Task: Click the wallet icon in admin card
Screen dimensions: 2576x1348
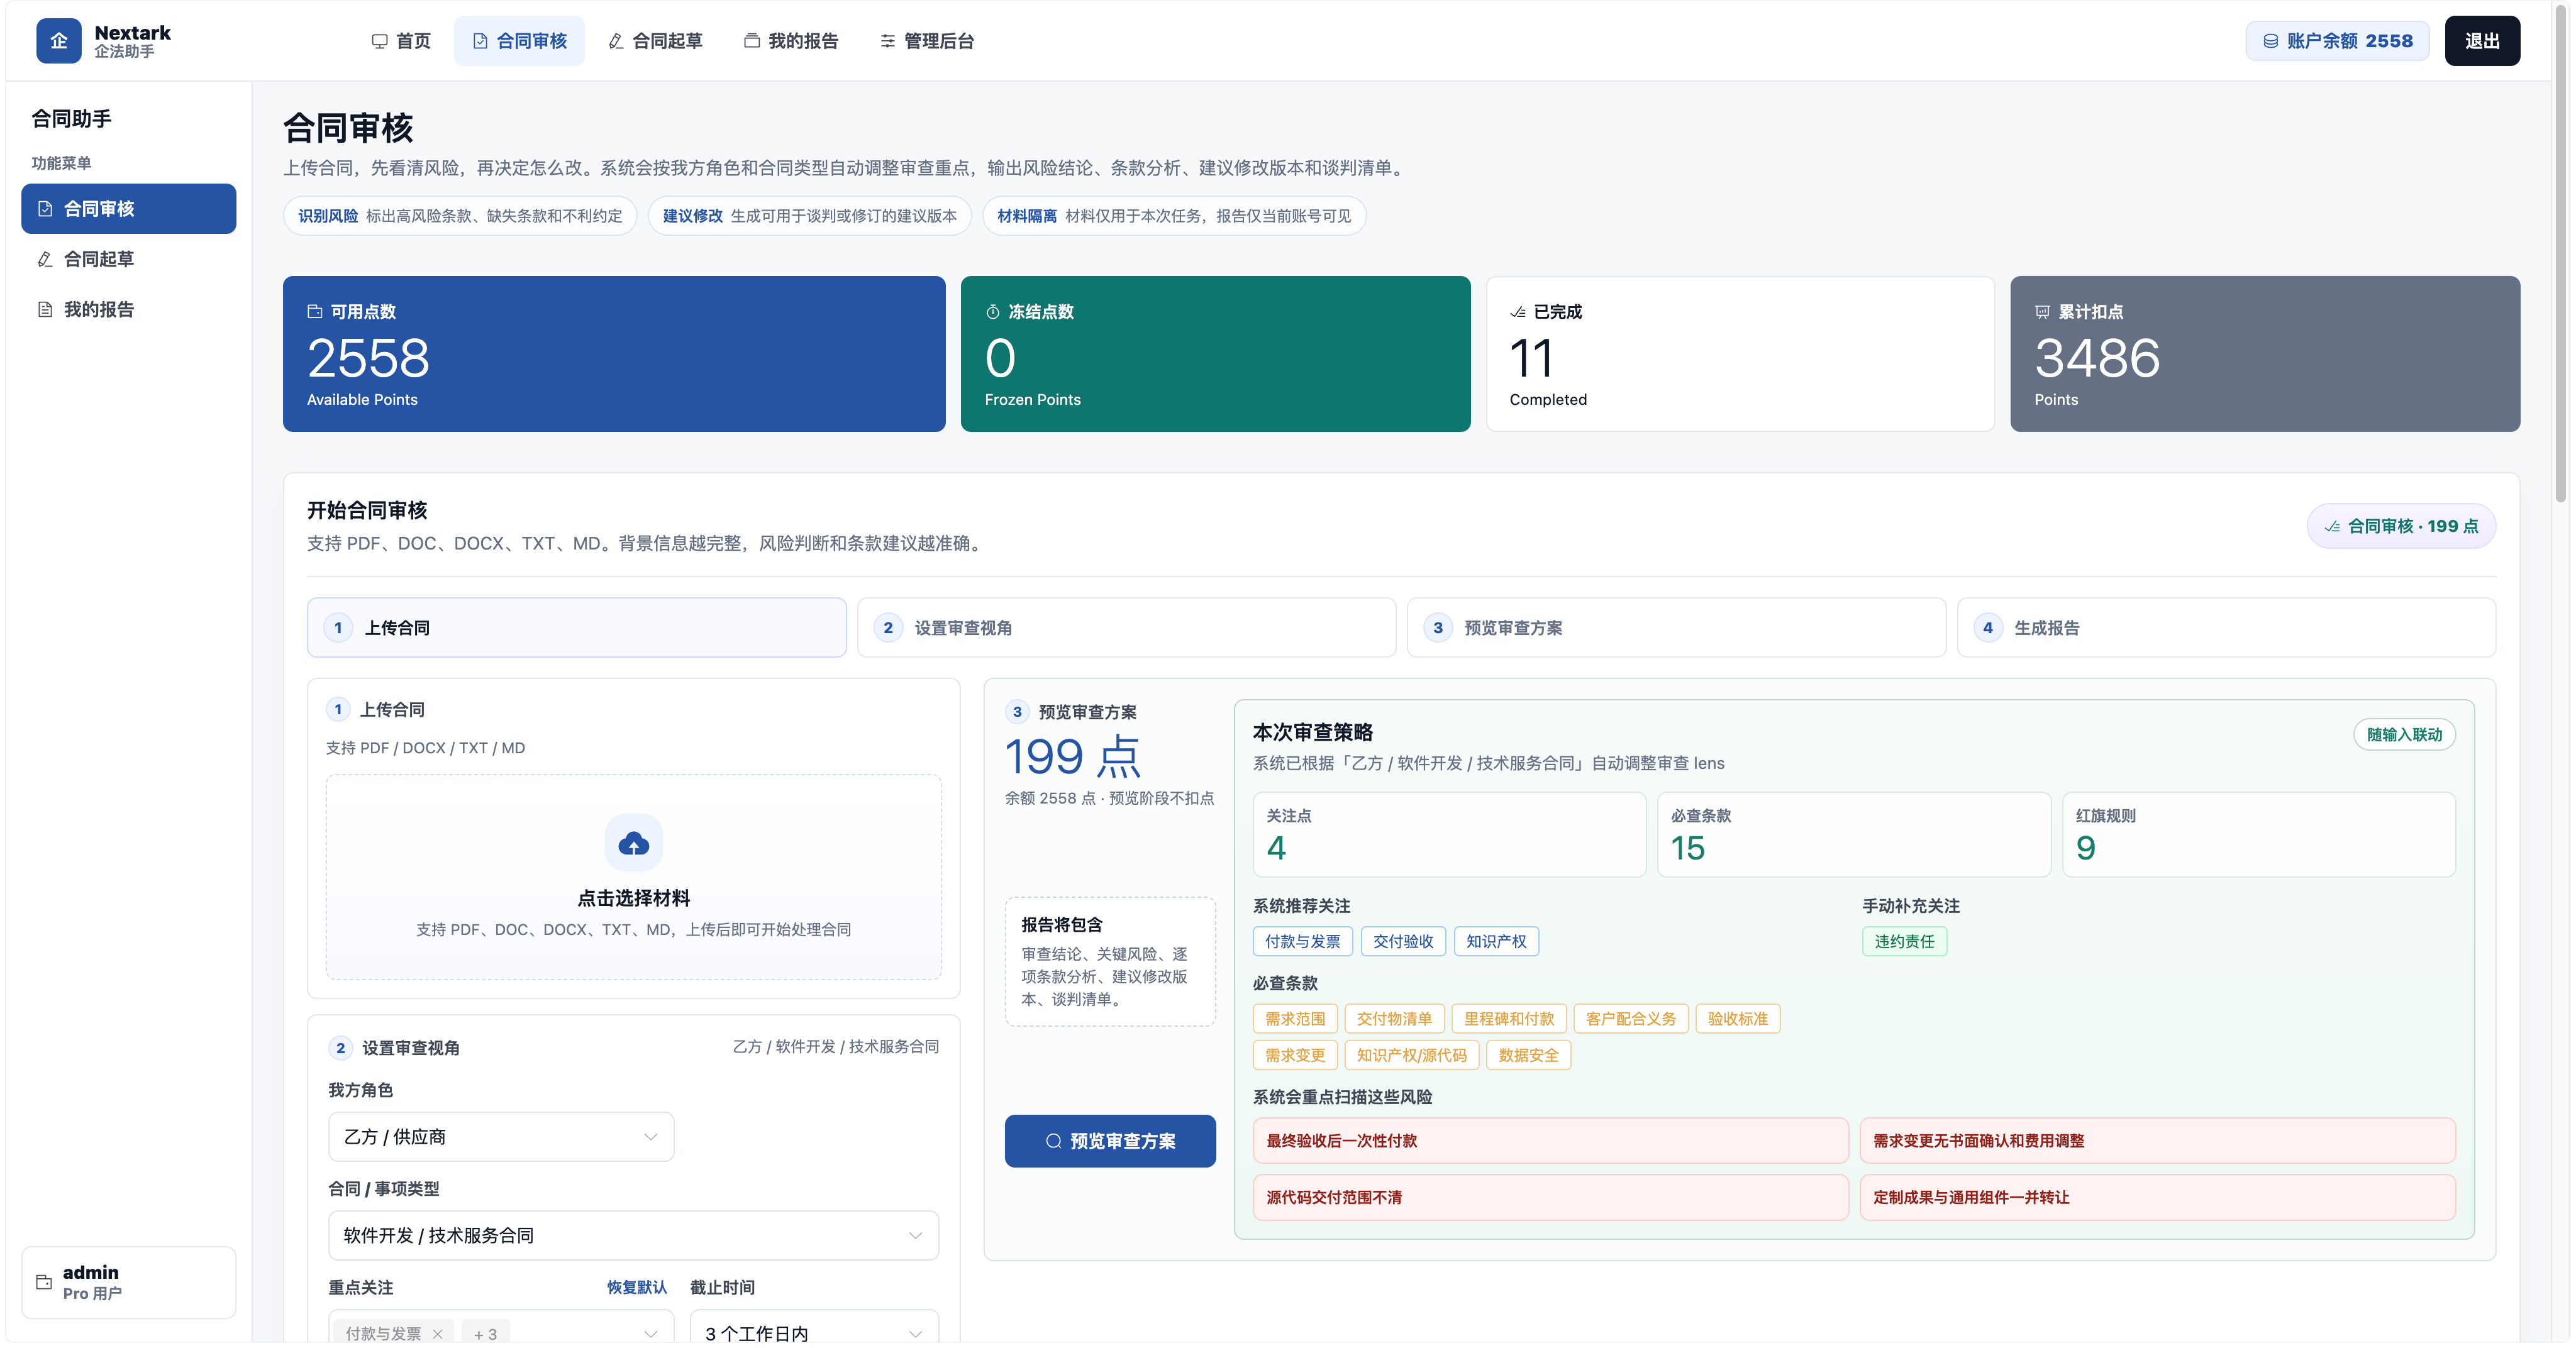Action: point(44,1281)
